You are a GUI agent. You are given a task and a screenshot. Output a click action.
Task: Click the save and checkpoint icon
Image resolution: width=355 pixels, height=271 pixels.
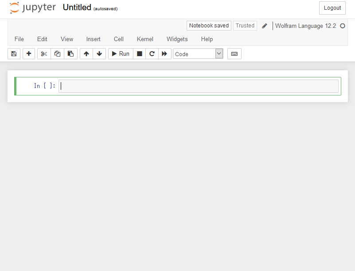pos(14,53)
